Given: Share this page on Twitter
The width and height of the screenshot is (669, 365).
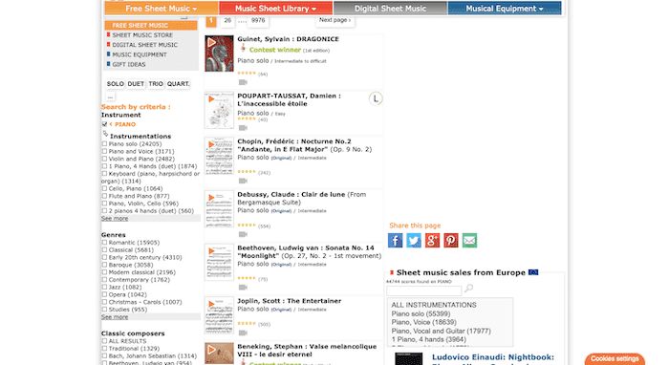Looking at the screenshot, I should [414, 241].
